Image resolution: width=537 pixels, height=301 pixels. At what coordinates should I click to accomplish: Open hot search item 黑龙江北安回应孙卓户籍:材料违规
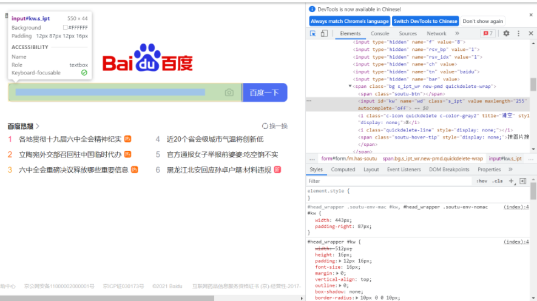coord(219,170)
